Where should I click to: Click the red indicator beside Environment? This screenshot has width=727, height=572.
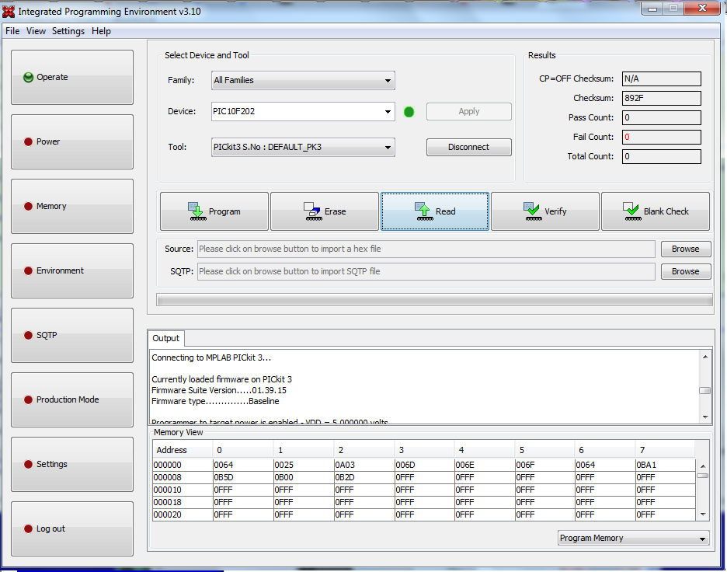[x=28, y=271]
